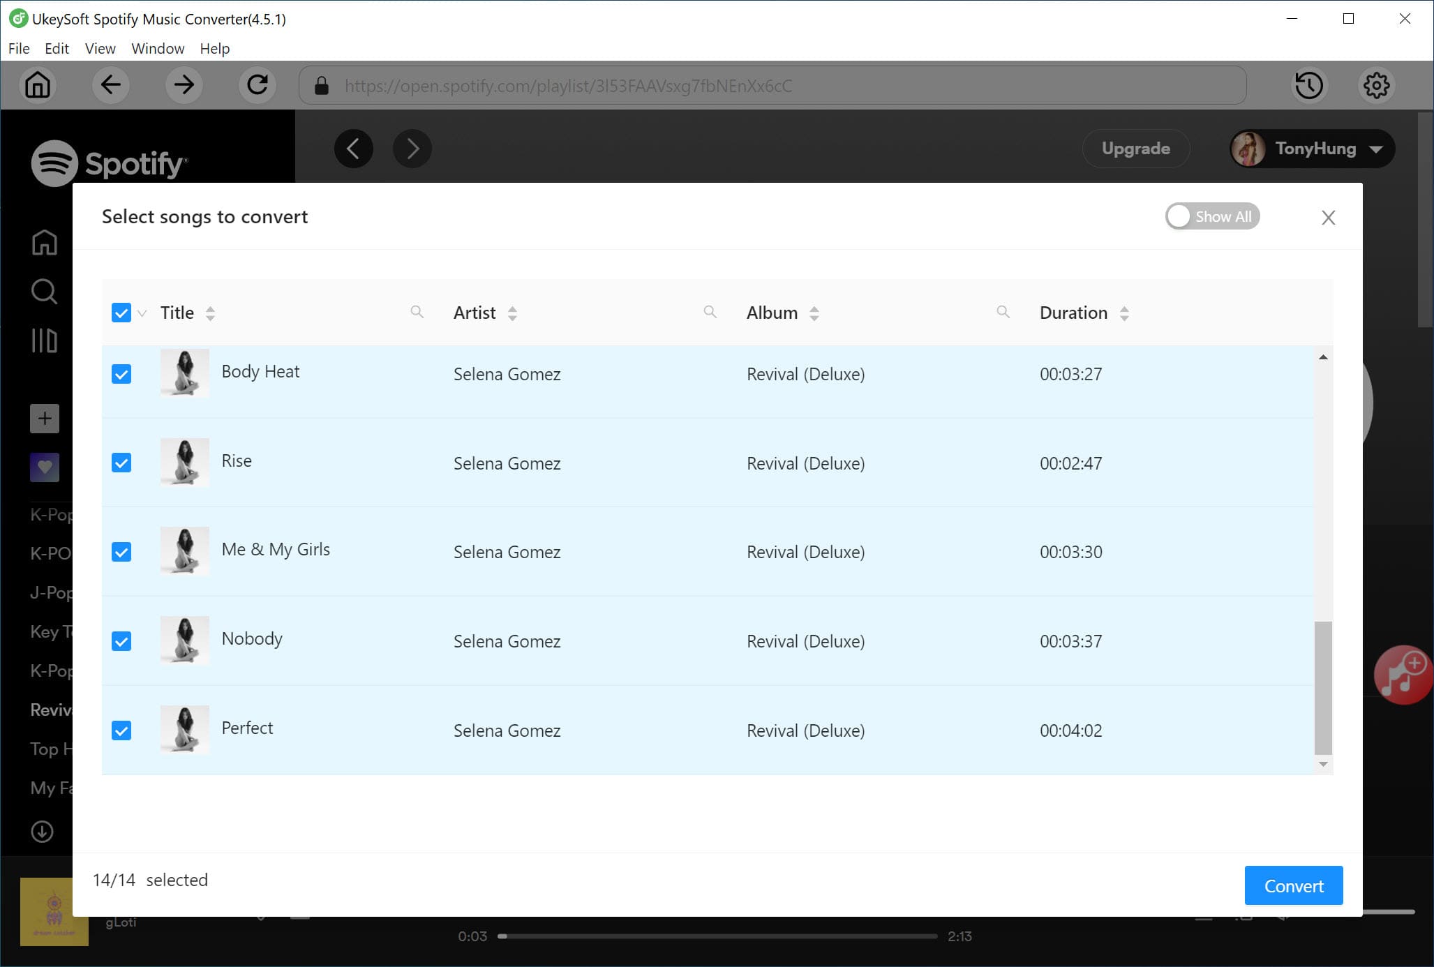Click the add playlist icon
Screen dimensions: 1434x967
[x=43, y=419]
